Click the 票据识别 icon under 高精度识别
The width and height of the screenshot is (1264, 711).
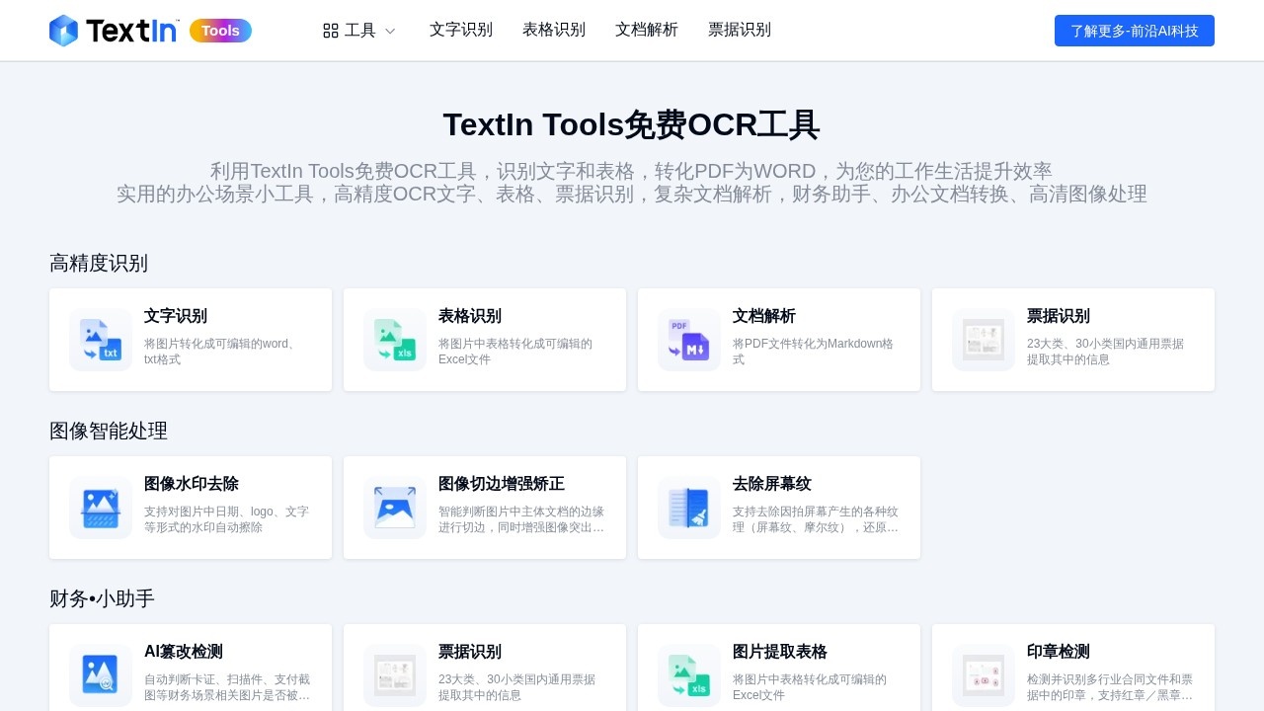(x=984, y=340)
